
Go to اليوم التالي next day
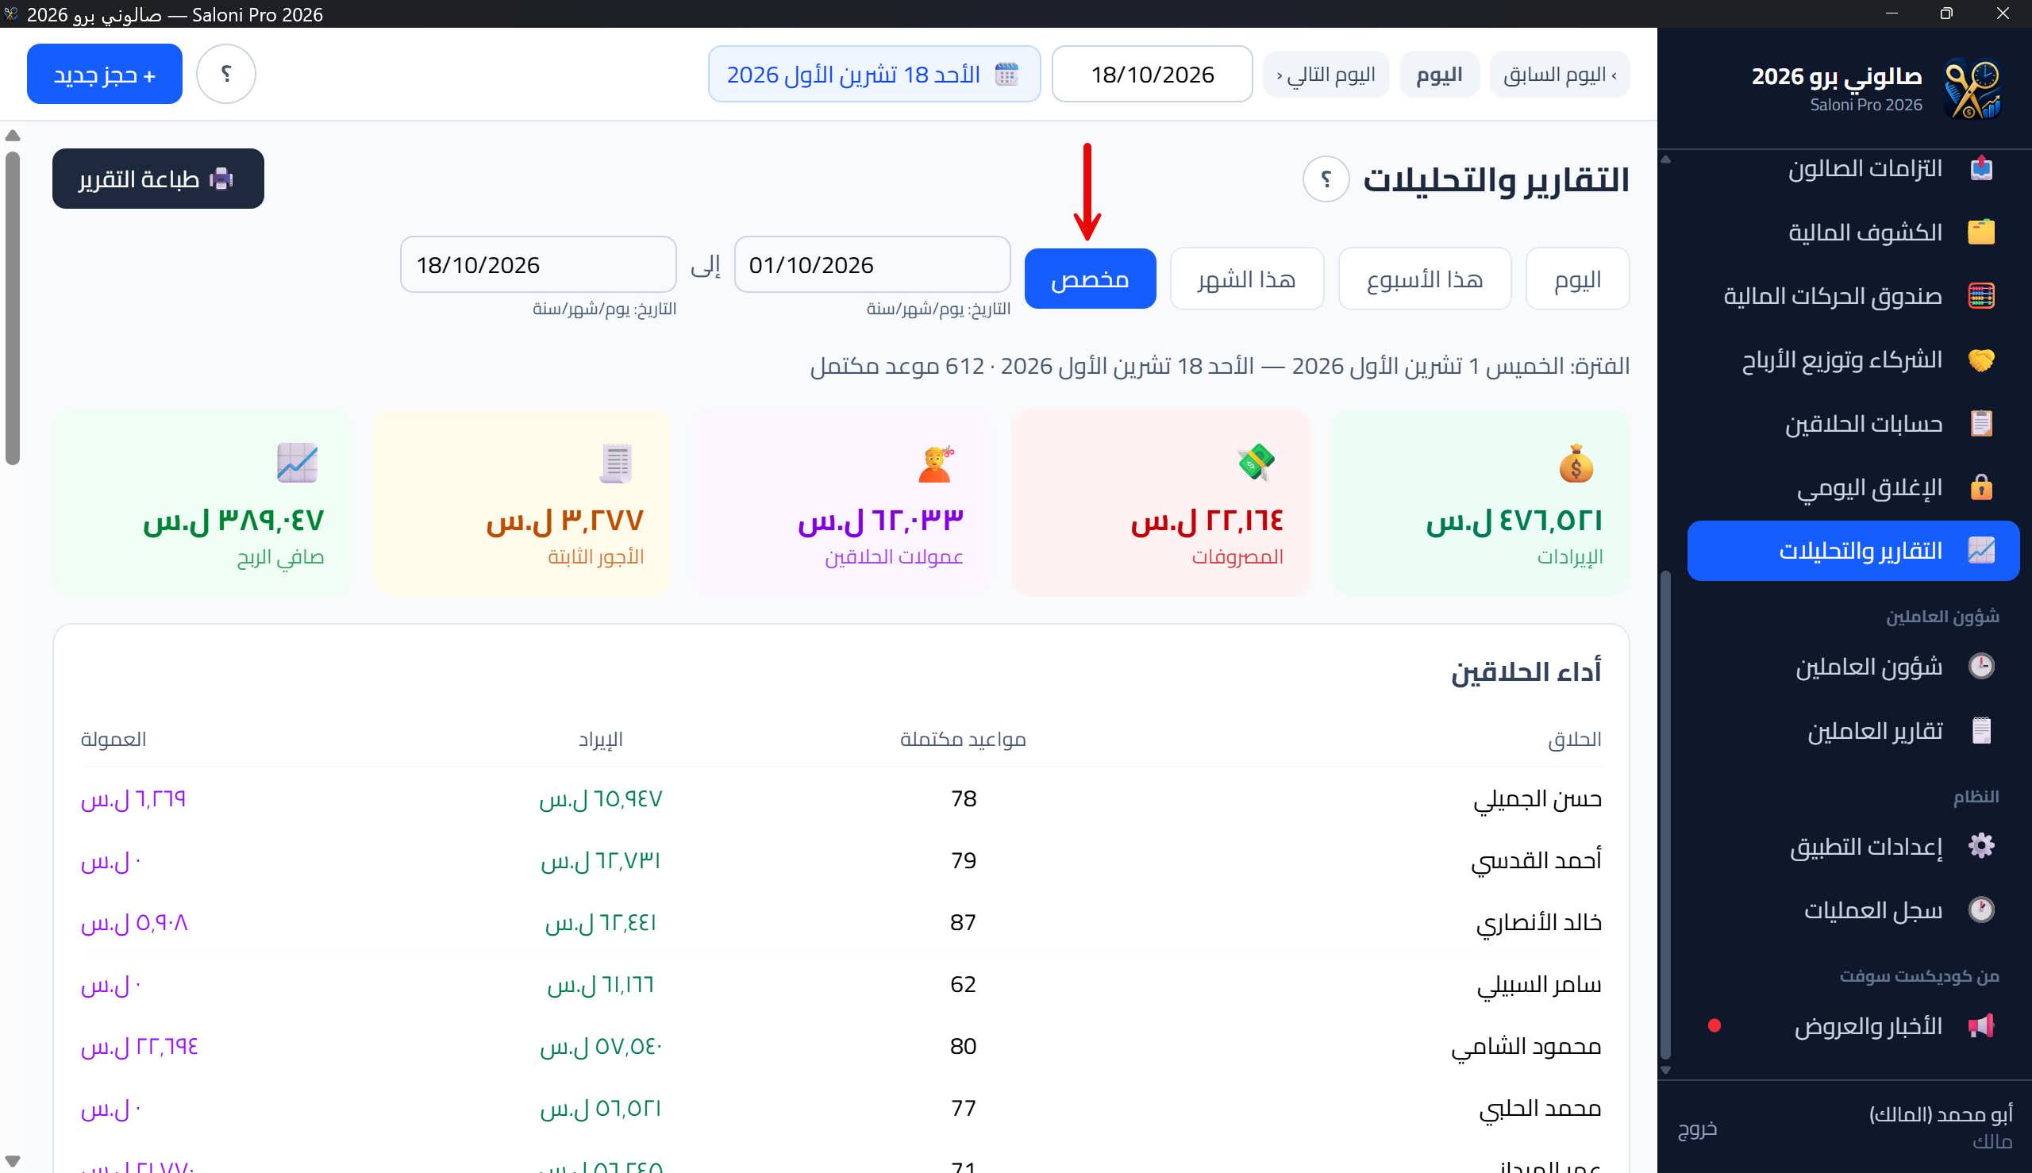[x=1326, y=74]
